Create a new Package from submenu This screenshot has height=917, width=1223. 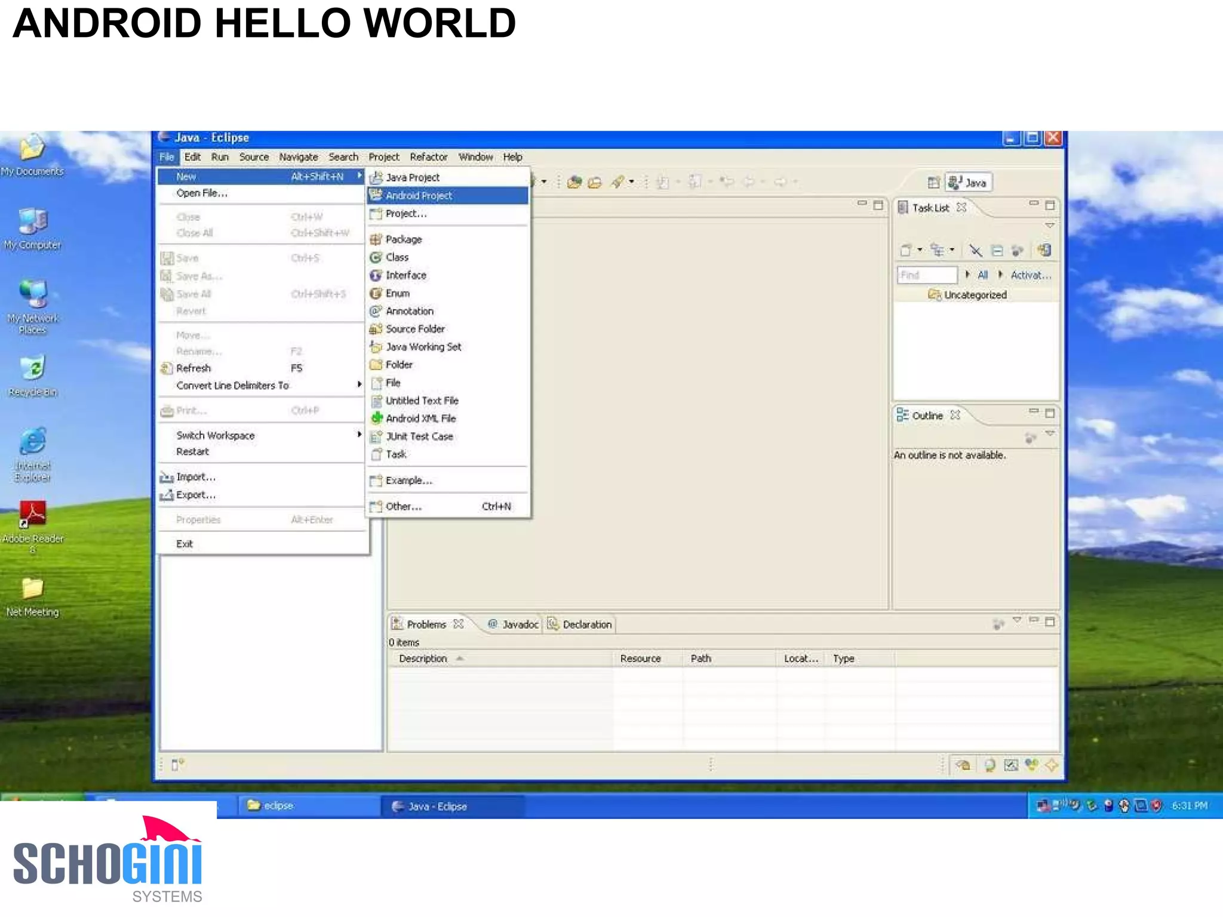(447, 239)
